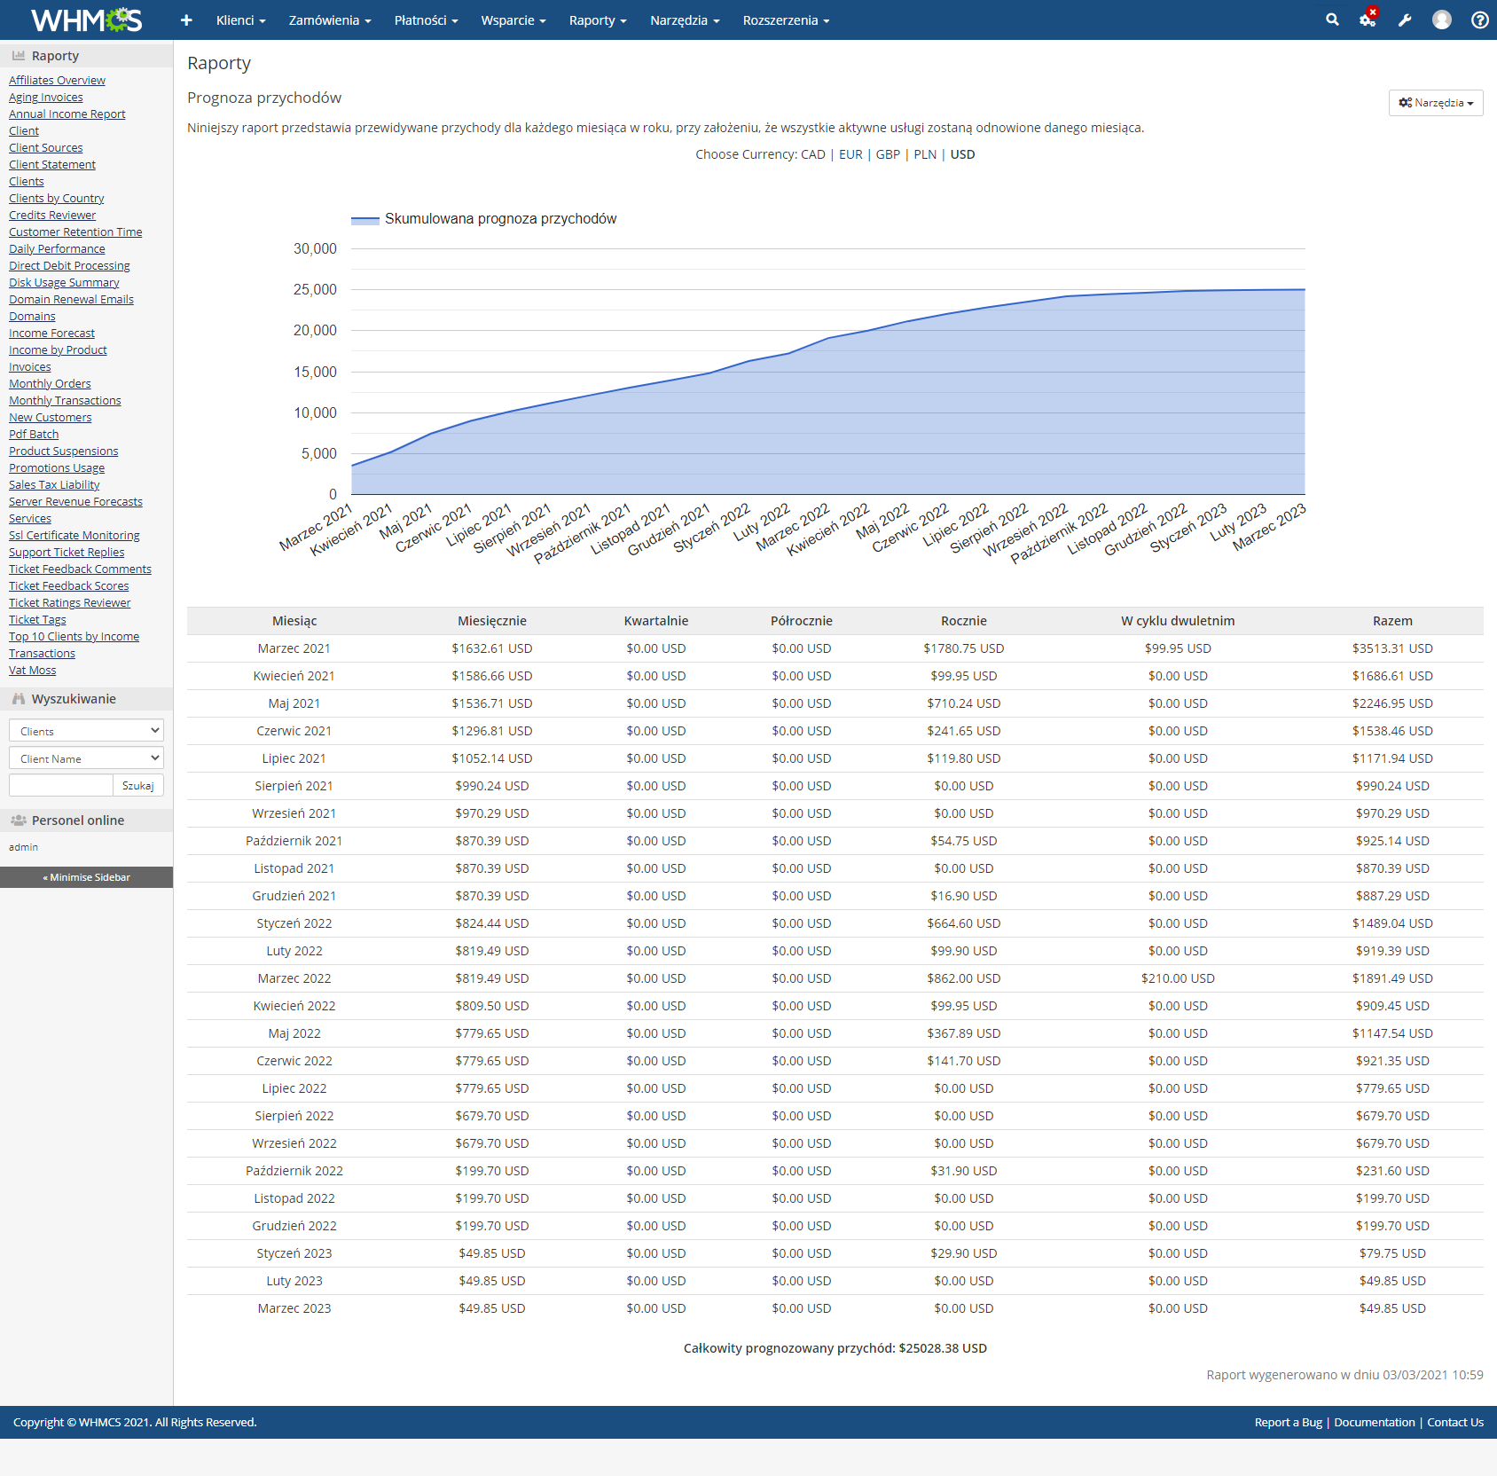Open the My Account avatar icon

[x=1441, y=20]
